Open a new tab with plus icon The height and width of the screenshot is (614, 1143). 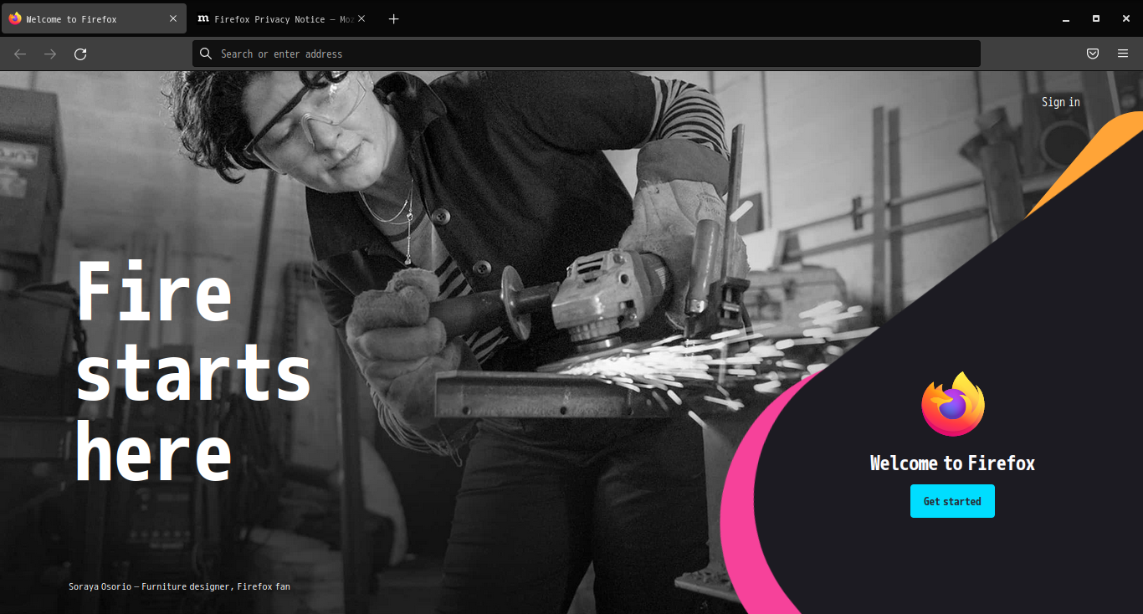coord(394,18)
